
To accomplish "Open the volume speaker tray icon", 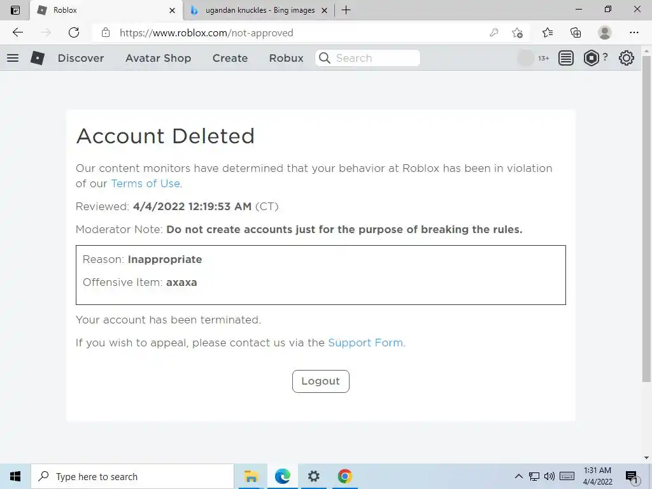I will pyautogui.click(x=549, y=476).
